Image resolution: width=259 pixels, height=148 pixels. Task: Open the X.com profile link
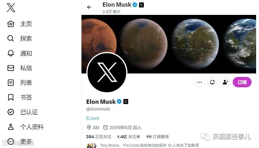tap(93, 118)
